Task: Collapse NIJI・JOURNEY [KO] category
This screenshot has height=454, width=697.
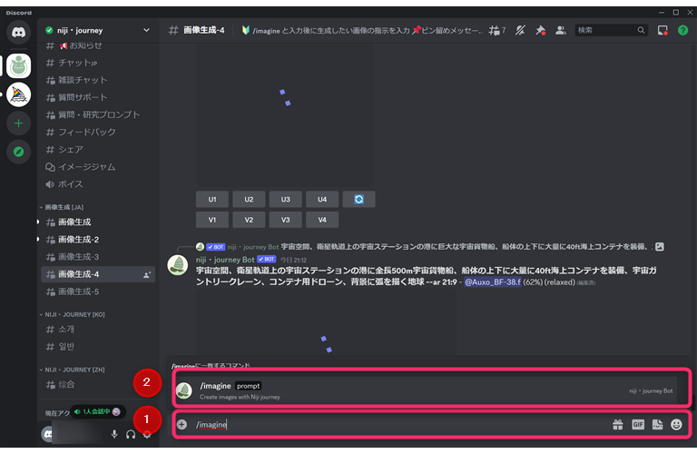Action: 72,314
